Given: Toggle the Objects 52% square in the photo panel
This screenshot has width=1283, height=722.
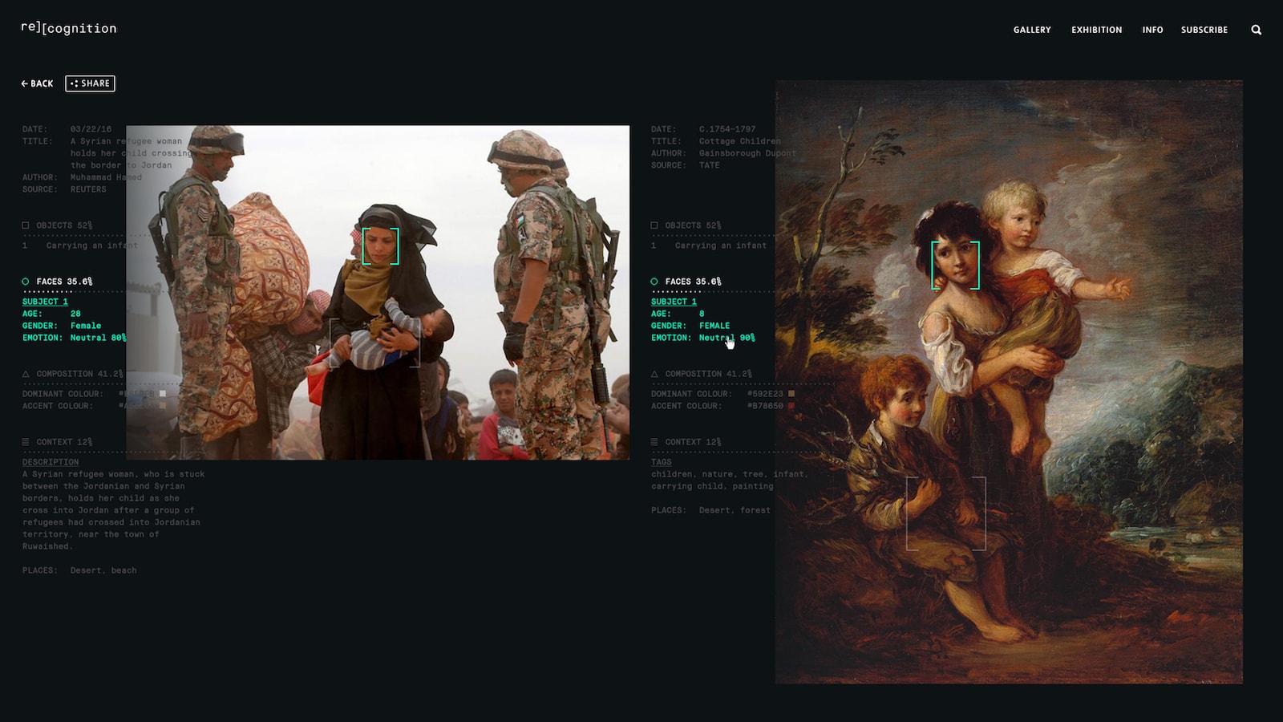Looking at the screenshot, I should [26, 225].
